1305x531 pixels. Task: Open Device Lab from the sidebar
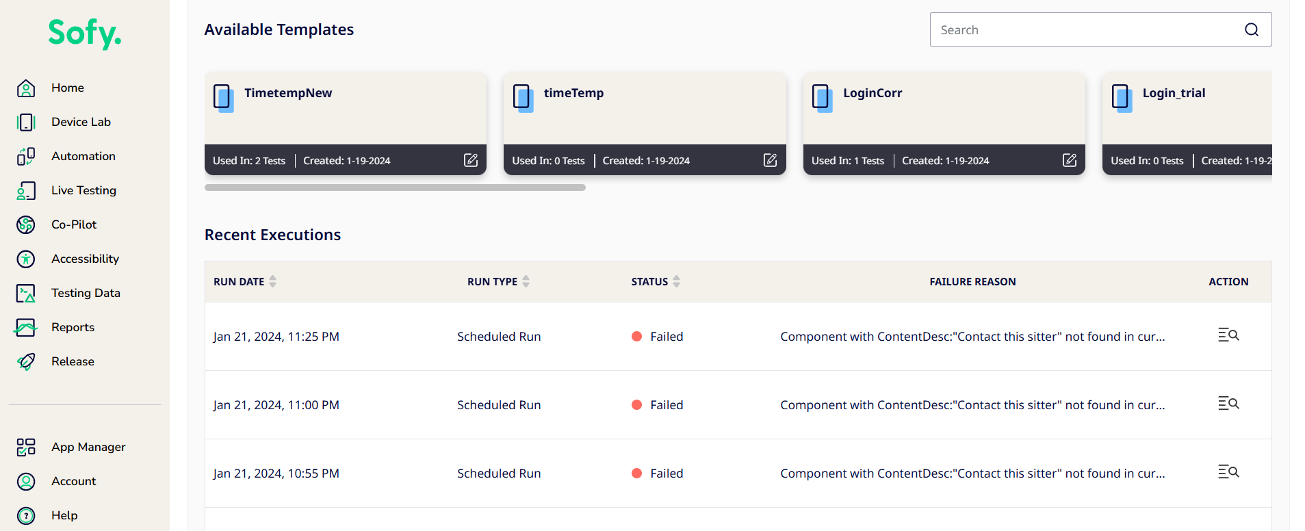click(81, 122)
